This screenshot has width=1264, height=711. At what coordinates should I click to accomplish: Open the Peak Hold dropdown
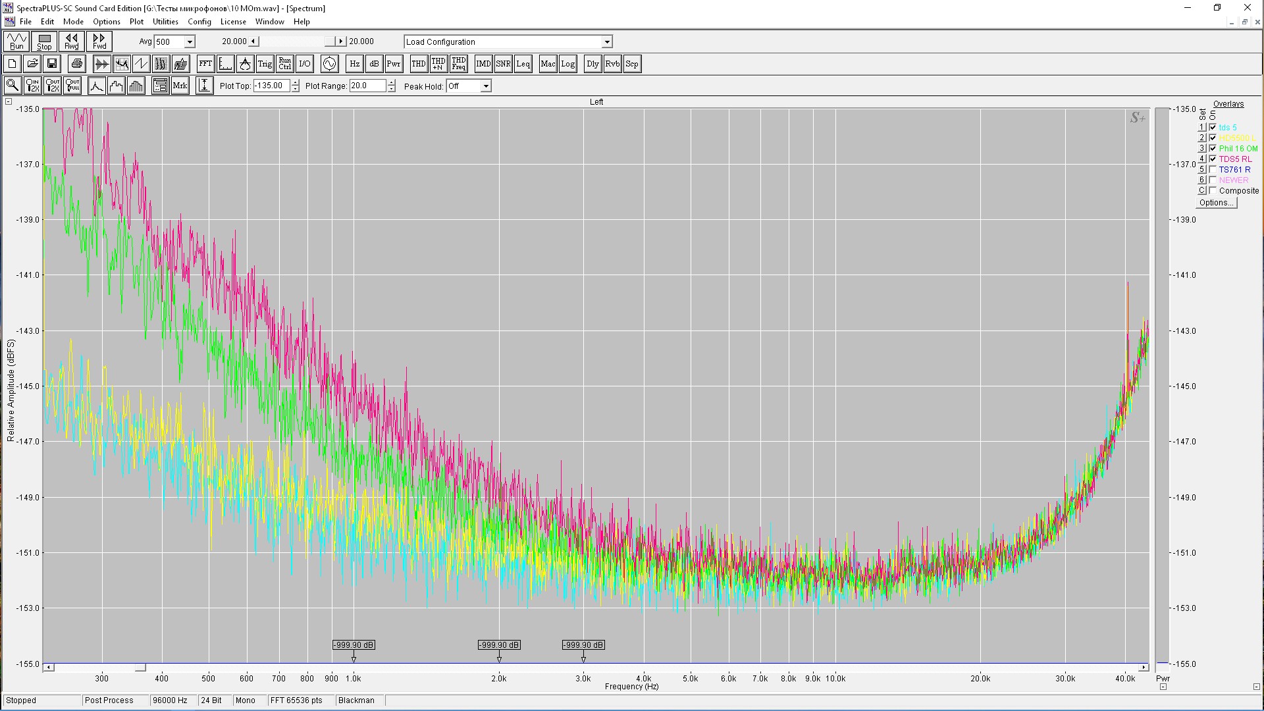[x=485, y=86]
